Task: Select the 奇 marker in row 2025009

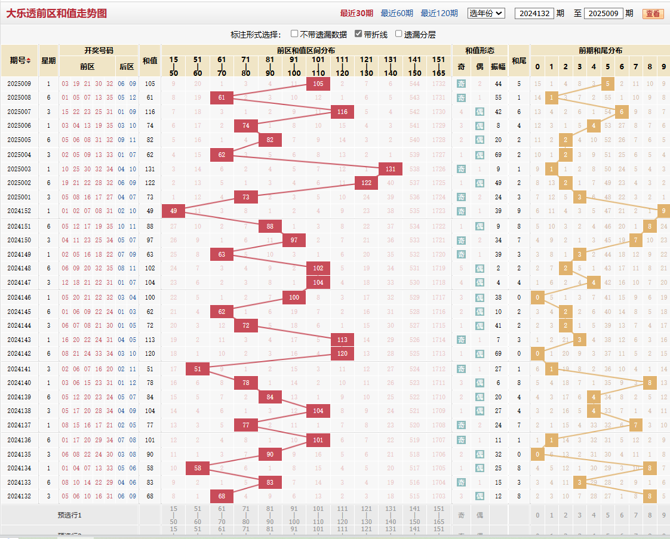Action: 461,84
